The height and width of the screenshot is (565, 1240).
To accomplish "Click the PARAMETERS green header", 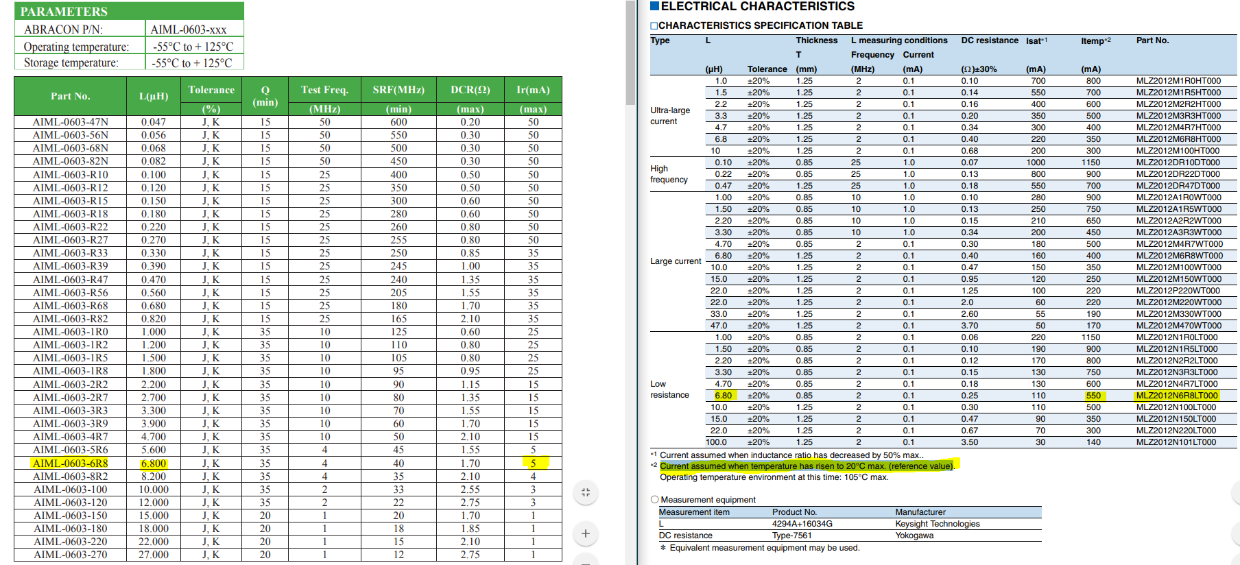I will [129, 11].
